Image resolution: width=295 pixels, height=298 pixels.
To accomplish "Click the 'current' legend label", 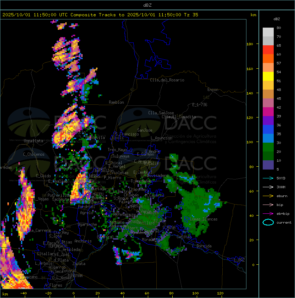I will click(284, 223).
